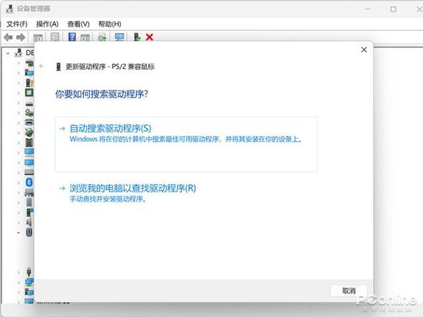Screen dimensions: 423x317
Task: Select the keyboard category icon above Bluetooth
Action: pyautogui.click(x=29, y=172)
